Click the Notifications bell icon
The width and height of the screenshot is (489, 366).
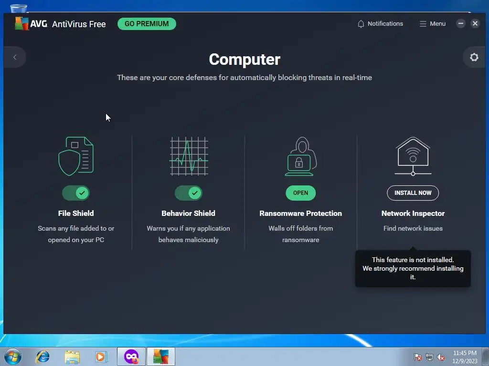[x=361, y=24]
